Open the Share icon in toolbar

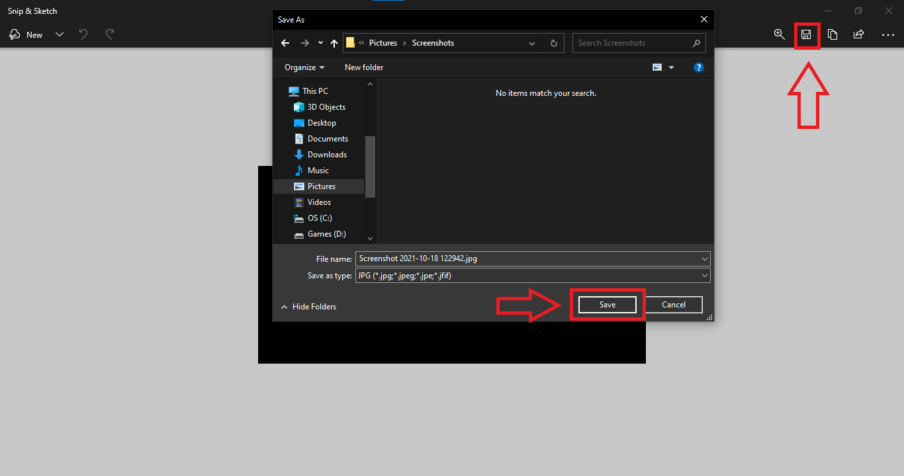tap(858, 34)
